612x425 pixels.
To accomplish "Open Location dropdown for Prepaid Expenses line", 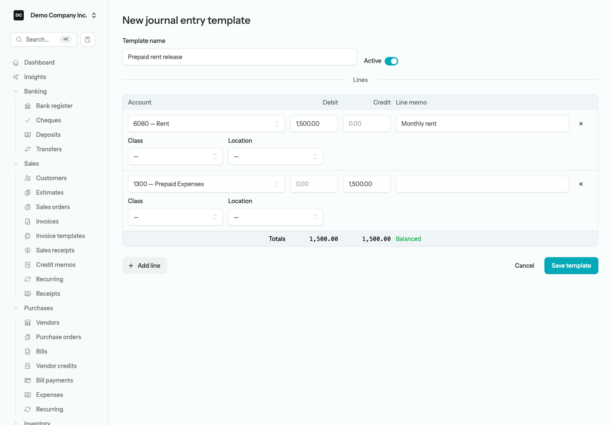I will [276, 217].
